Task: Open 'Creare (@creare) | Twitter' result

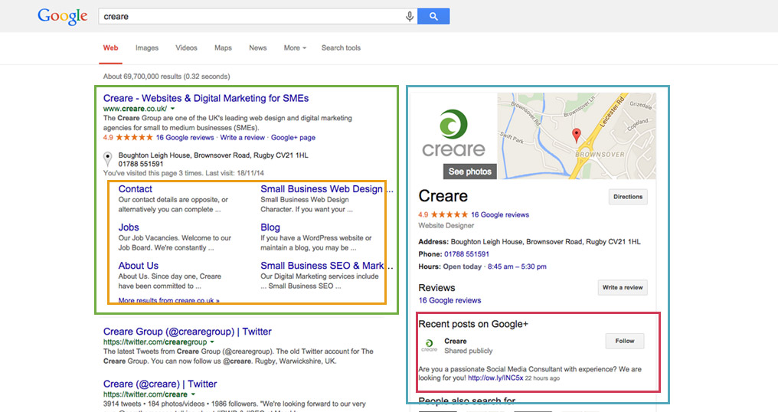Action: coord(160,384)
